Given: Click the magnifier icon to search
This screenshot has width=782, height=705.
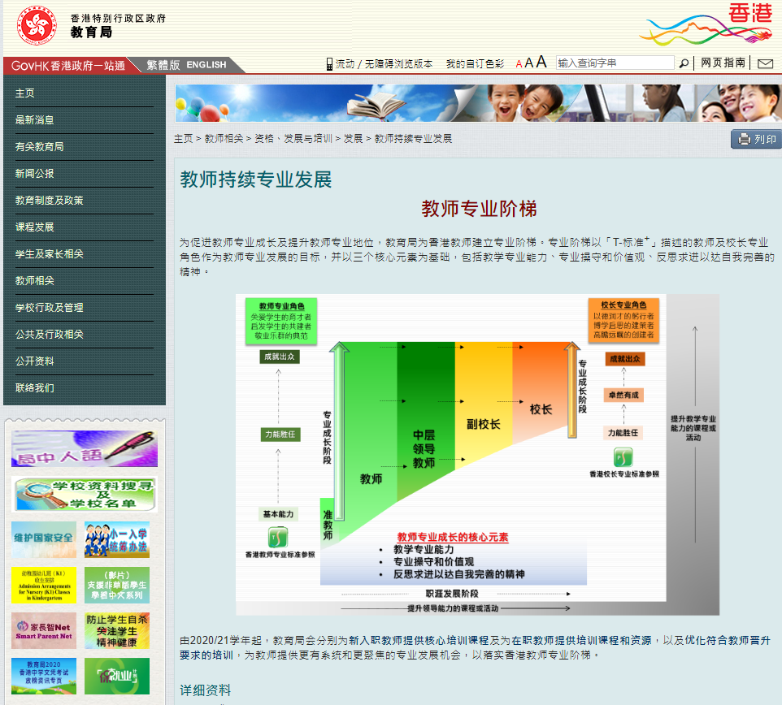Looking at the screenshot, I should click(x=684, y=62).
